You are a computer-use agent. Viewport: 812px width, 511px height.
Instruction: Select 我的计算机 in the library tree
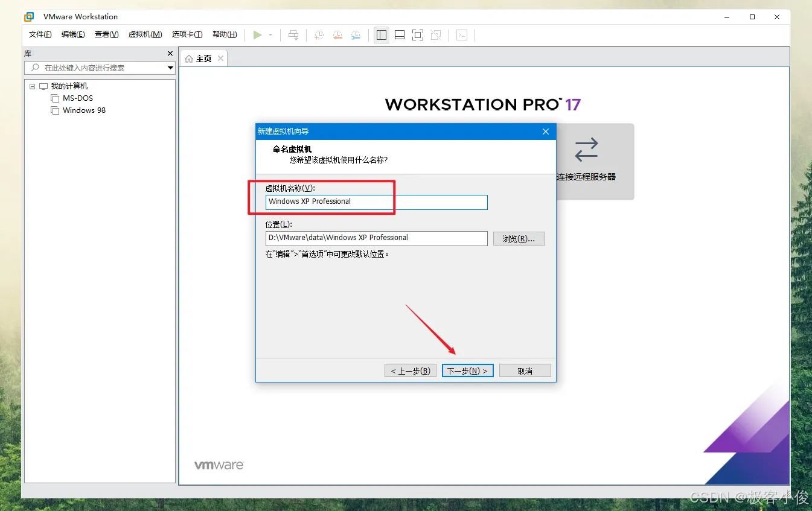[x=69, y=86]
